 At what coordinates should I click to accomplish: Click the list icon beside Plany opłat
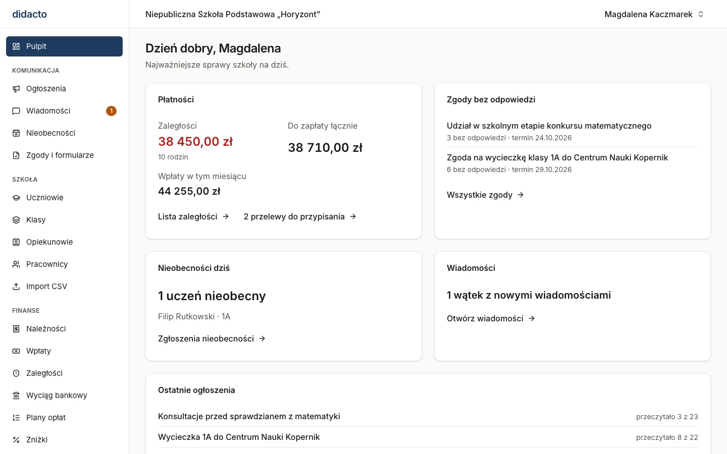click(x=16, y=418)
